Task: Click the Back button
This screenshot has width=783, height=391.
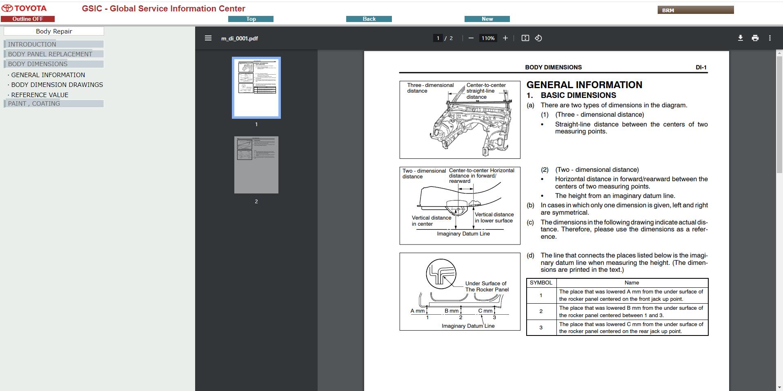Action: tap(369, 19)
